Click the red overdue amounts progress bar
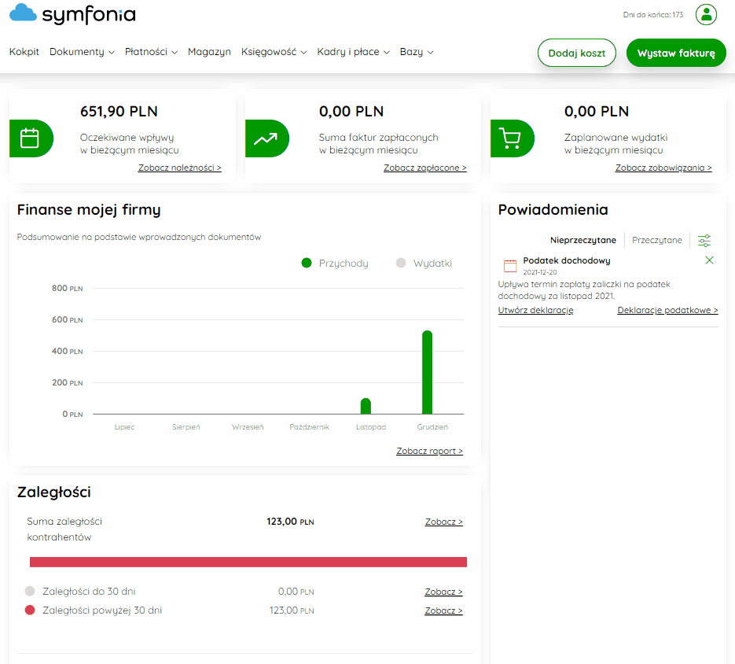 click(248, 563)
